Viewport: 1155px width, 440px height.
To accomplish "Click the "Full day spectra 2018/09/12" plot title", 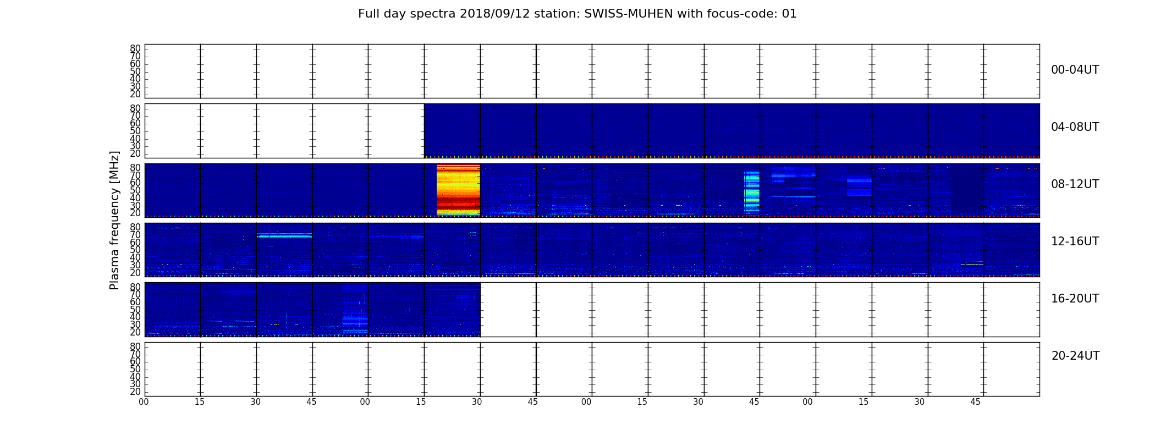I will (577, 14).
